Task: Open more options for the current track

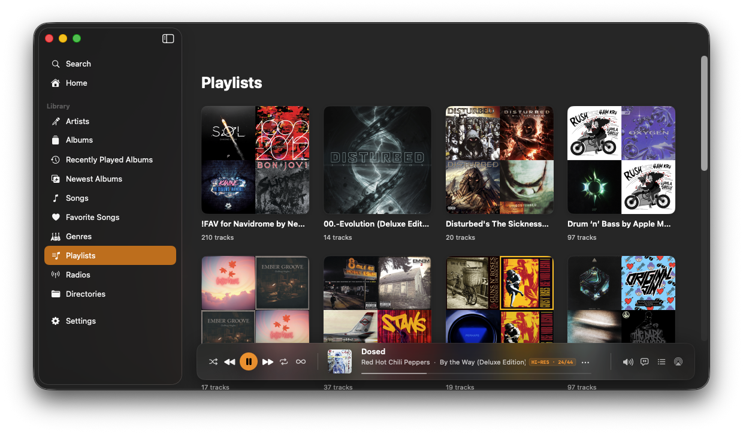Action: pyautogui.click(x=585, y=361)
